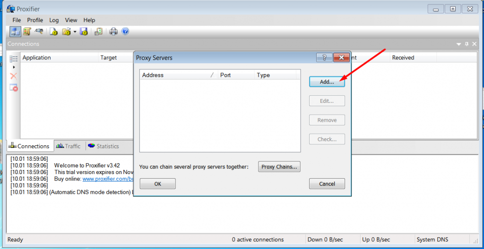The height and width of the screenshot is (249, 484).
Task: Click the dialog help question mark button
Action: pyautogui.click(x=324, y=58)
